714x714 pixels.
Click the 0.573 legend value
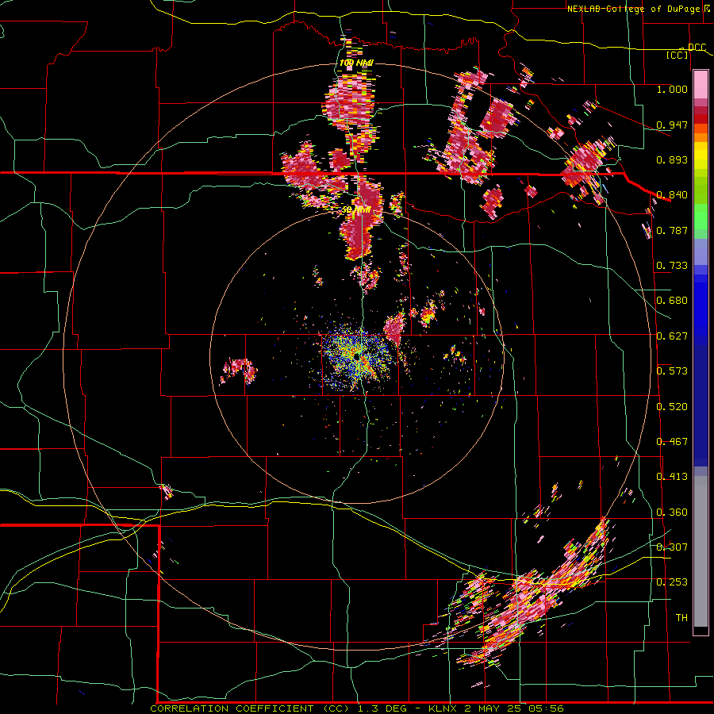(672, 371)
